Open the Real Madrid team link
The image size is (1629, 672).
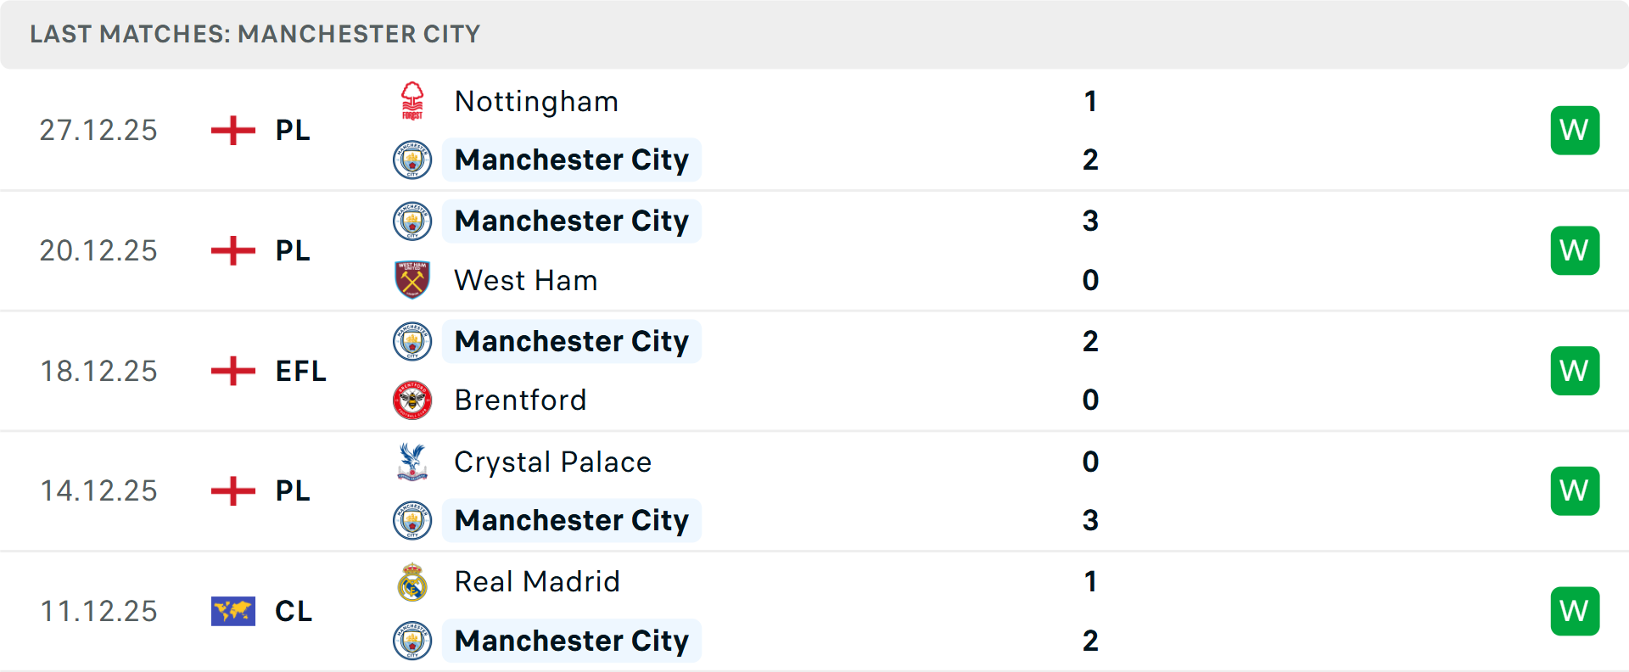point(537,582)
